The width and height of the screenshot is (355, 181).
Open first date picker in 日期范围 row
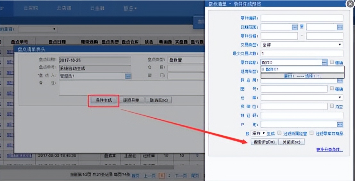coord(294,27)
